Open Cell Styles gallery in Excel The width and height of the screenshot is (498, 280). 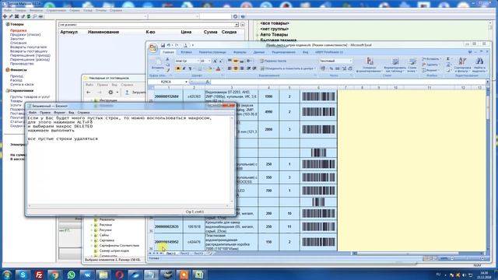tap(412, 65)
